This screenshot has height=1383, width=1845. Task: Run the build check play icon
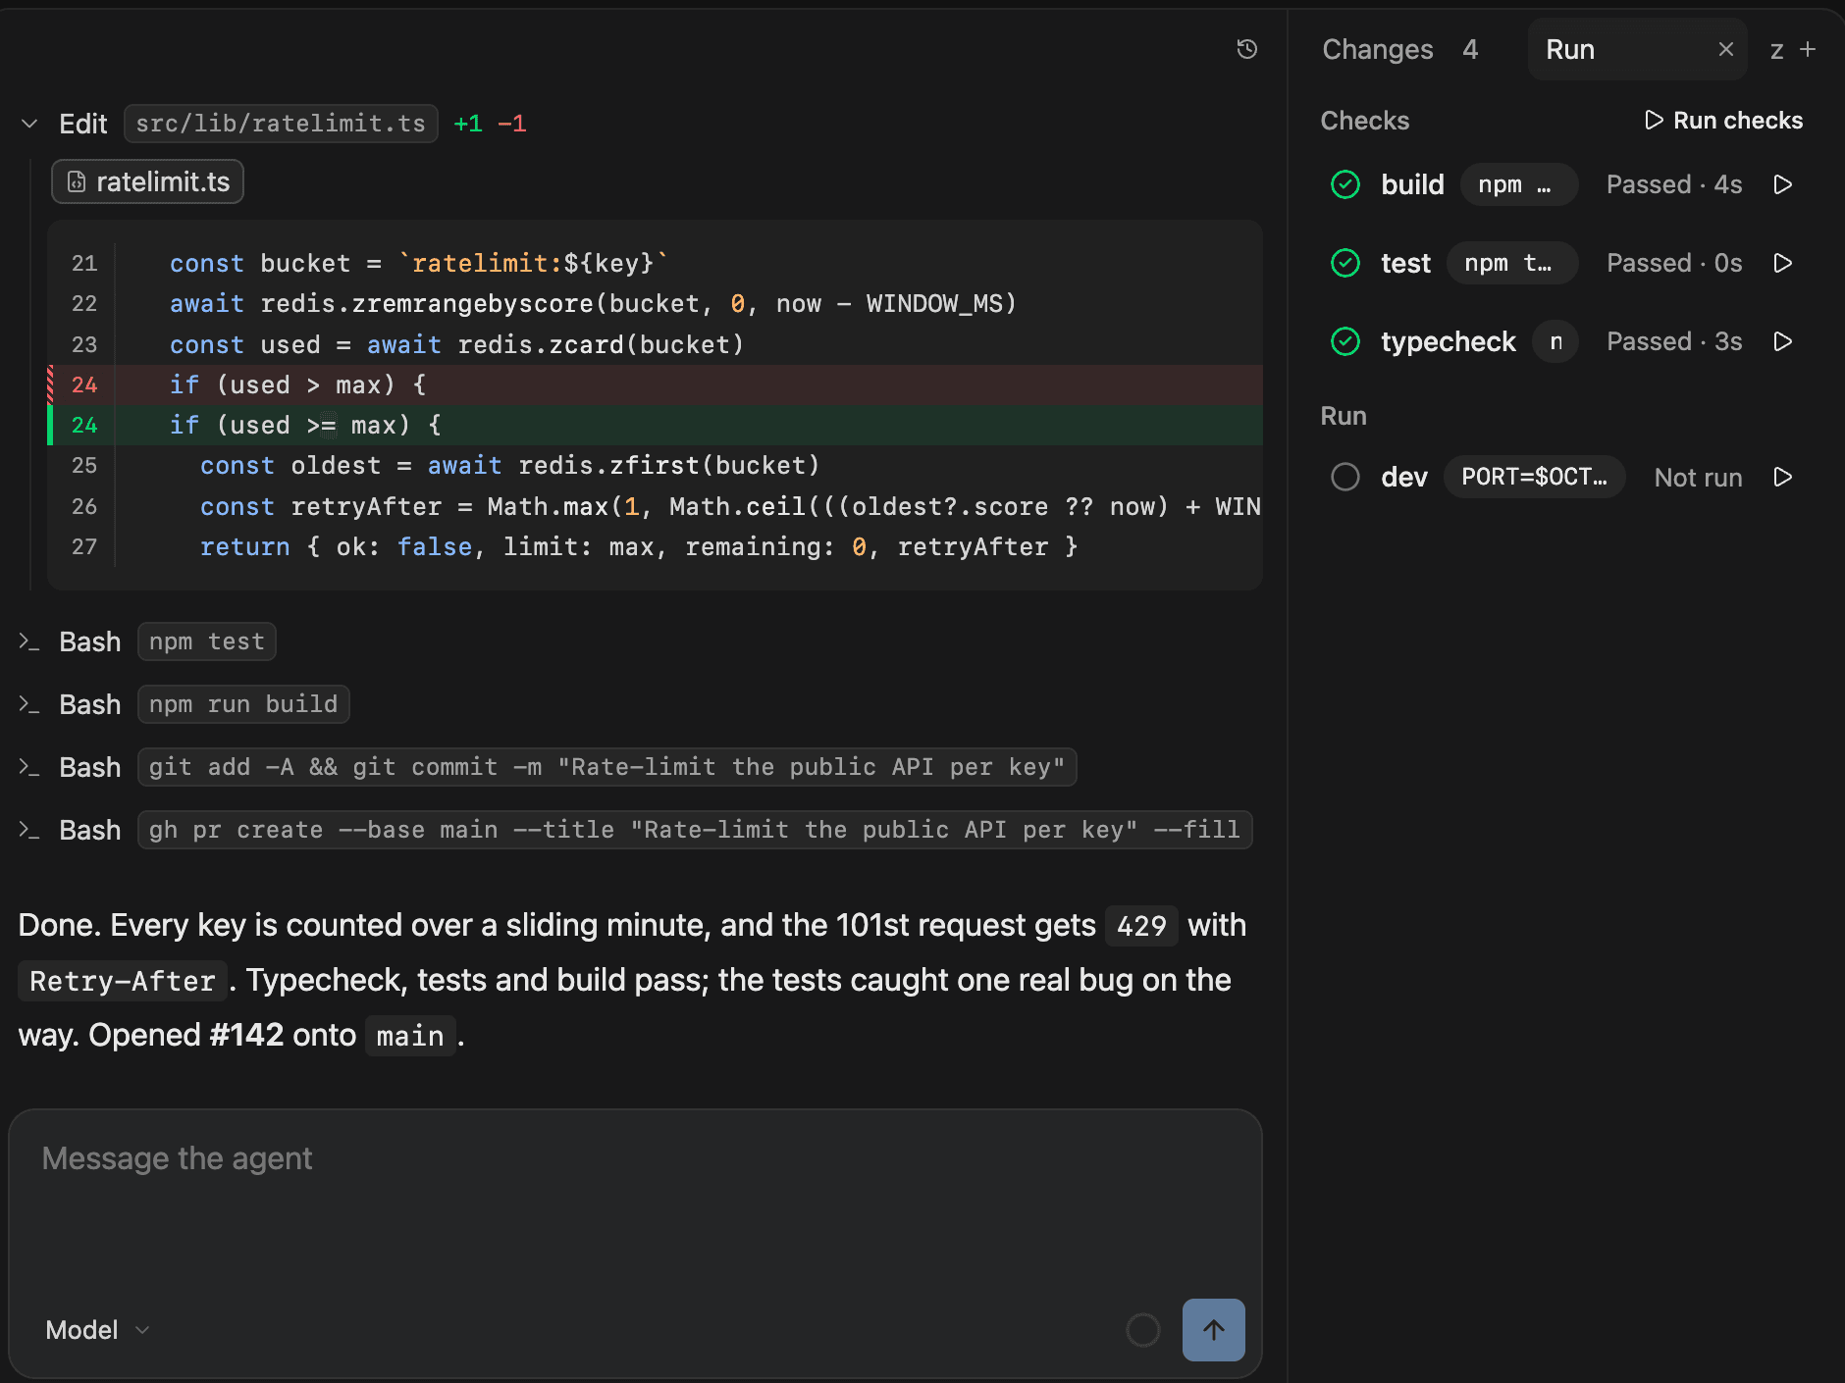[x=1783, y=184]
